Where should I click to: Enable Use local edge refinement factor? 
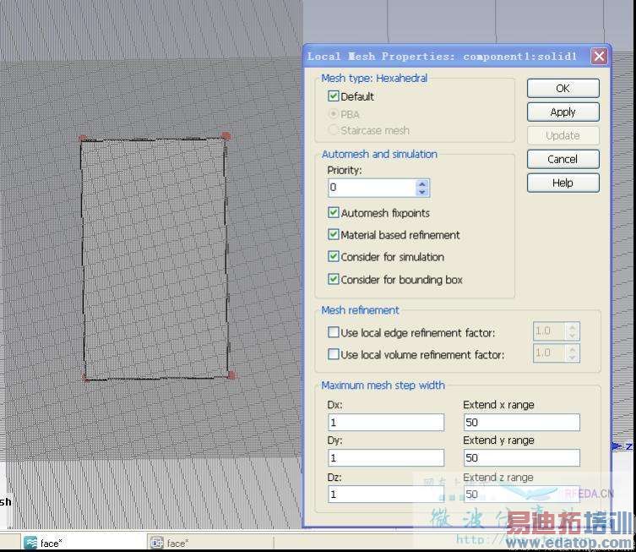tap(333, 332)
